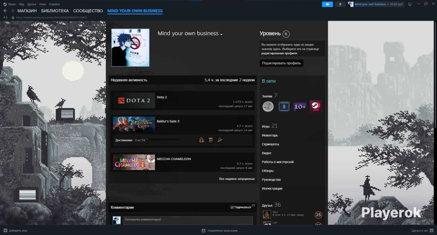Click the silver coin community badge
This screenshot has width=437, height=235.
point(268,107)
